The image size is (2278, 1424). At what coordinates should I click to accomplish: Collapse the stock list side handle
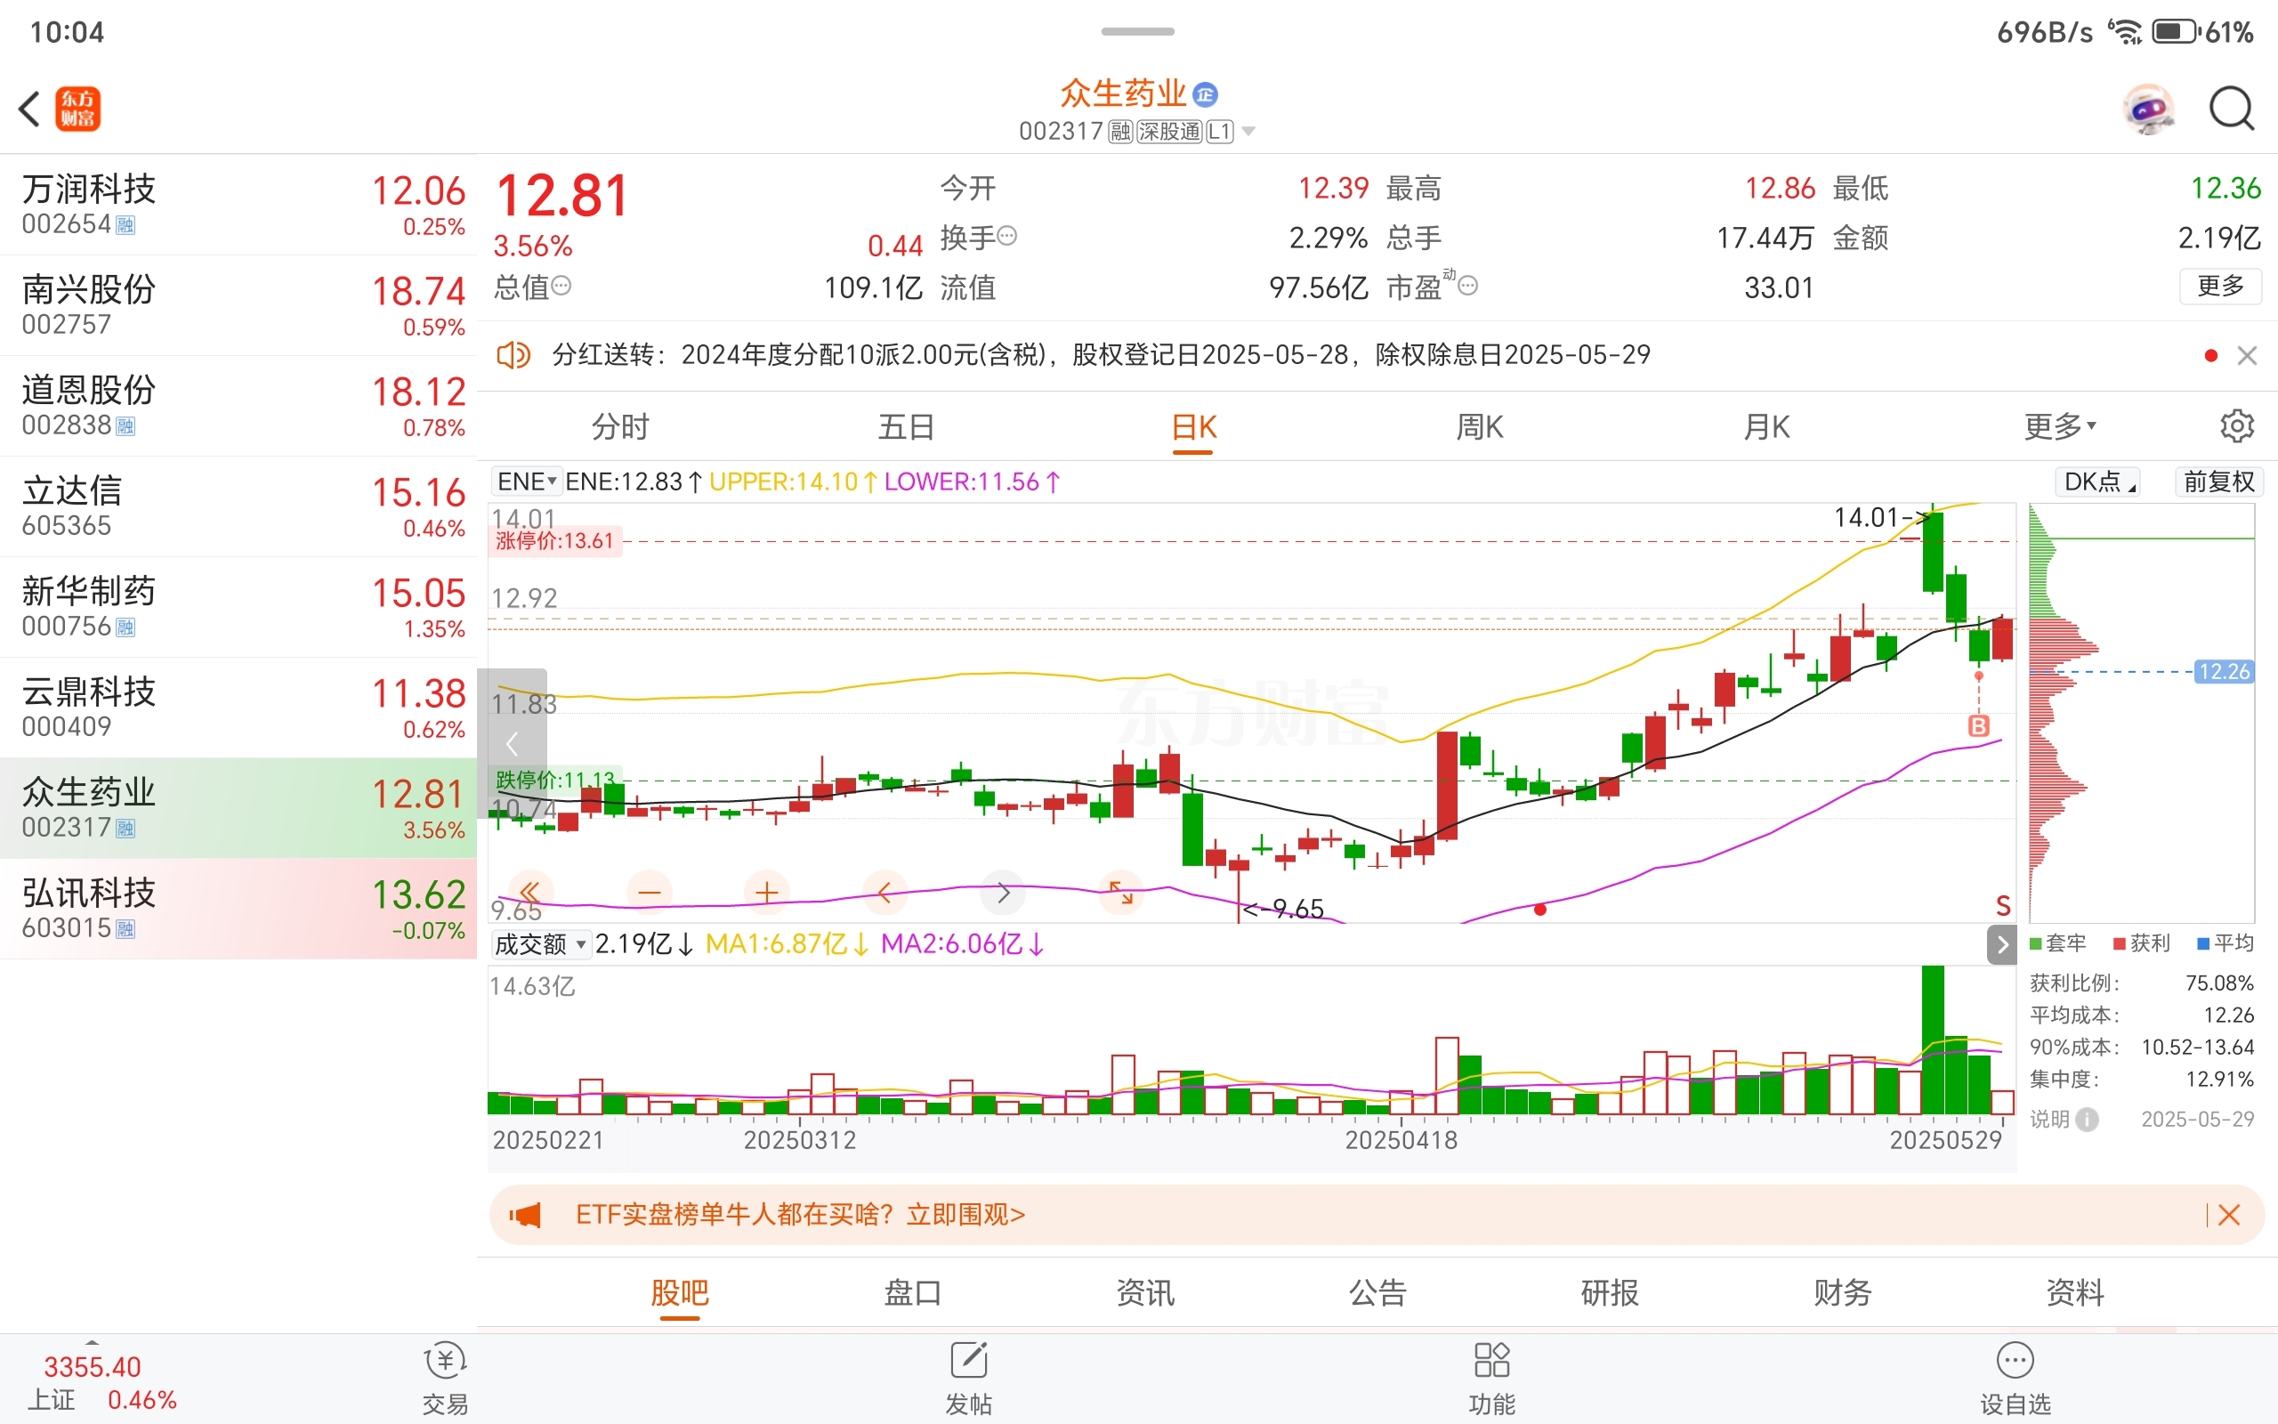click(512, 743)
